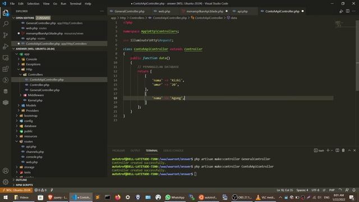This screenshot has height=202, width=359.
Task: Close the terminal panel
Action: point(355,150)
